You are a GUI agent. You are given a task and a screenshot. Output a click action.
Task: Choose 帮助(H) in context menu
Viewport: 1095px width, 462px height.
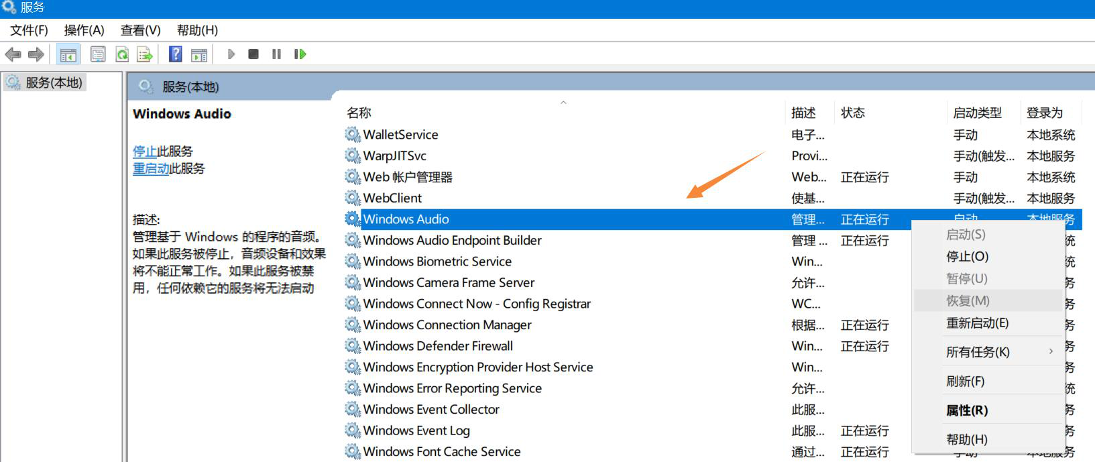pos(988,440)
